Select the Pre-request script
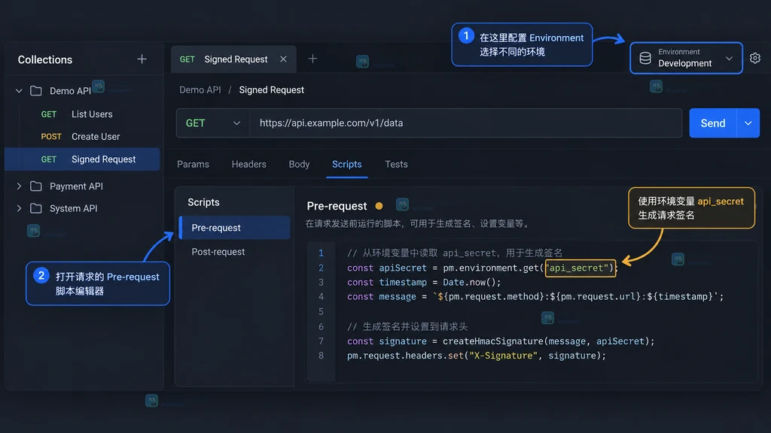 point(235,228)
